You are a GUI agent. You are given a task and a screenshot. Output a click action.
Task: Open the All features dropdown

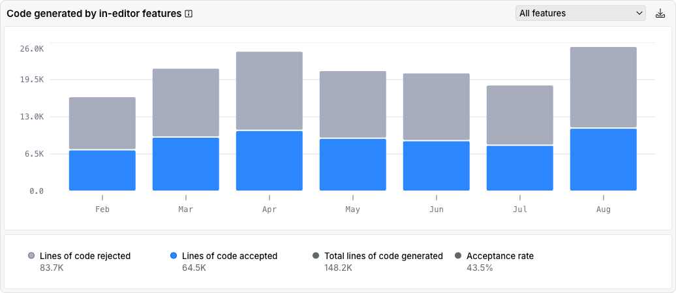[x=581, y=13]
